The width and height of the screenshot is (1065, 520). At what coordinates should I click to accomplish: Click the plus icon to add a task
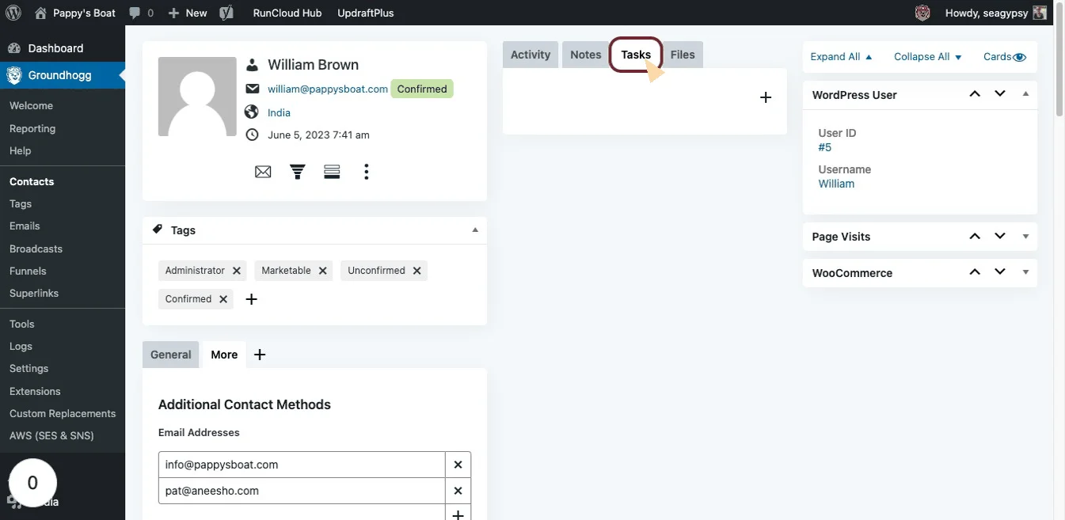tap(766, 97)
